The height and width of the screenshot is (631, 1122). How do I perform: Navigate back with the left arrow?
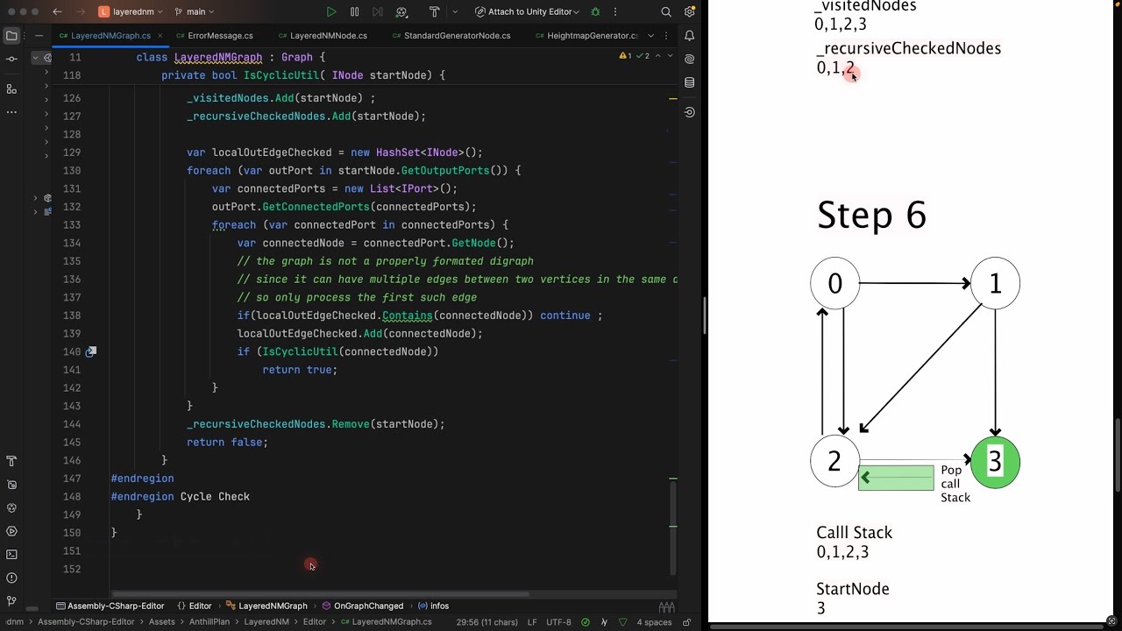point(57,12)
